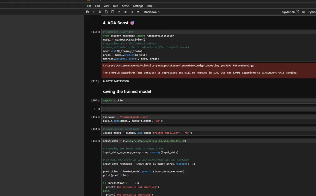
Task: Save the notebook with the disk icon
Action: [87, 12]
